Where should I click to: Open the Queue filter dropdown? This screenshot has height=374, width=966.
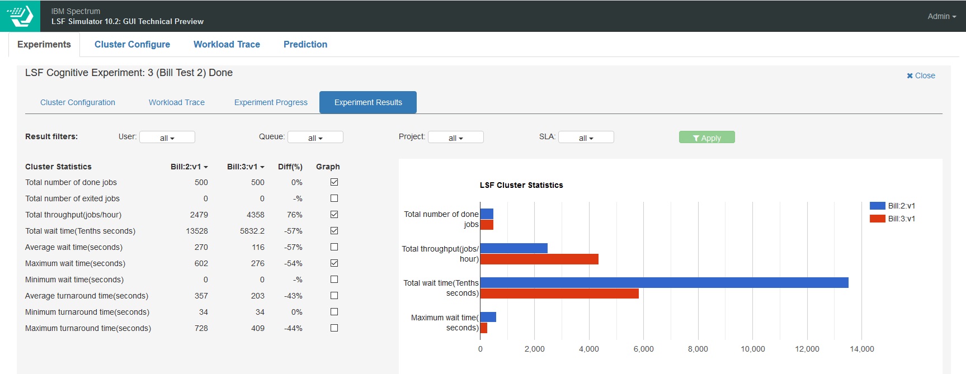click(x=315, y=138)
